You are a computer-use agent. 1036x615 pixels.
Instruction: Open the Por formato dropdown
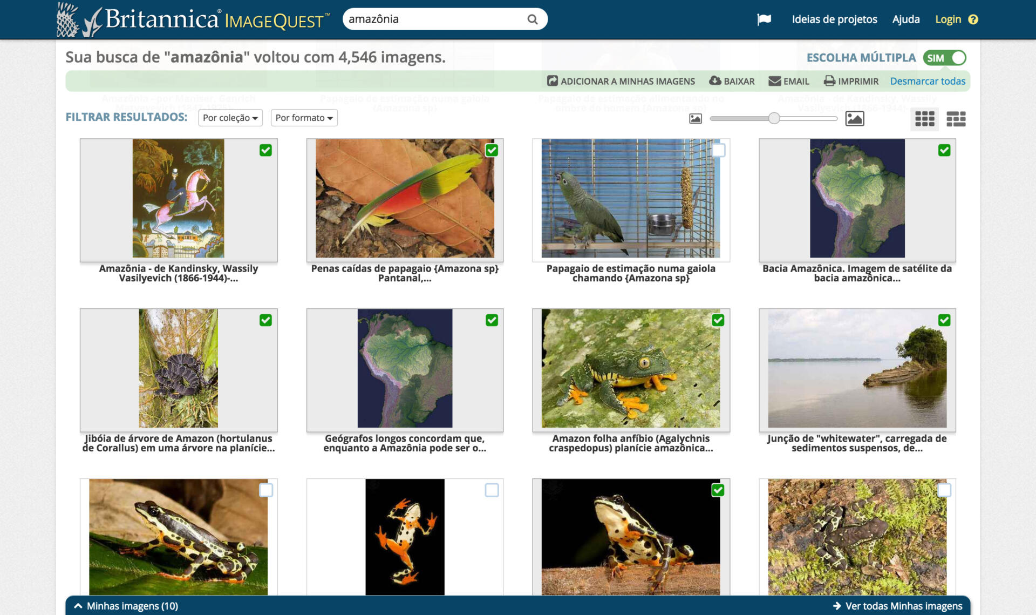point(304,118)
